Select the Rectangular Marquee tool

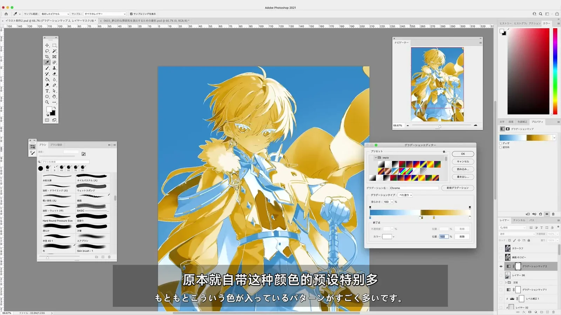[x=54, y=45]
